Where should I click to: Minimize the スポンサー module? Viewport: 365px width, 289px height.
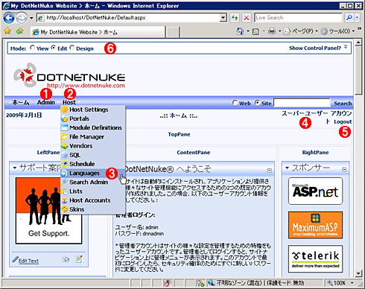coord(344,169)
